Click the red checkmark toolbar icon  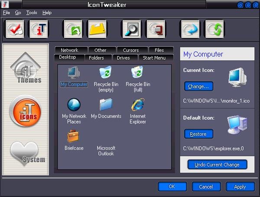(15, 29)
